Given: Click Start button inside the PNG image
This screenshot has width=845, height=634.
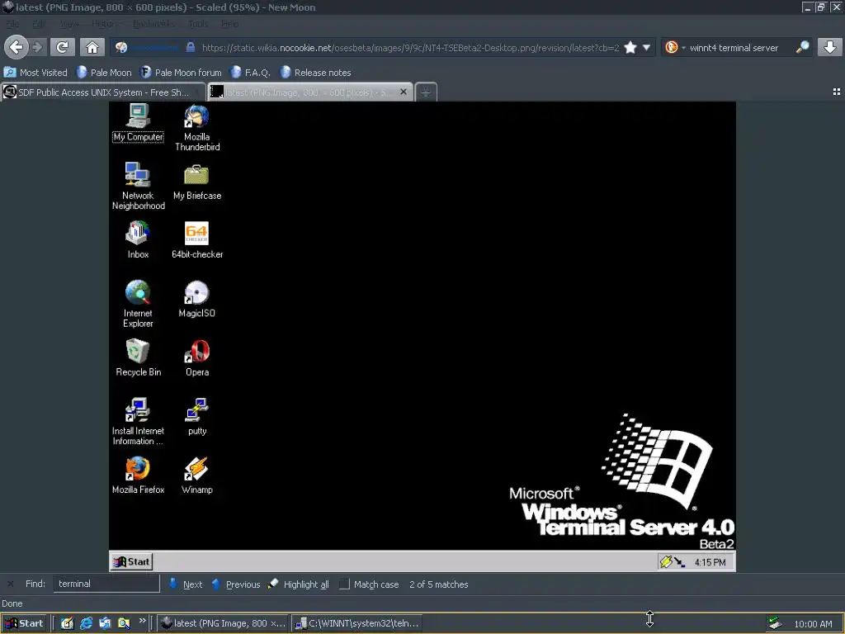Looking at the screenshot, I should [131, 561].
